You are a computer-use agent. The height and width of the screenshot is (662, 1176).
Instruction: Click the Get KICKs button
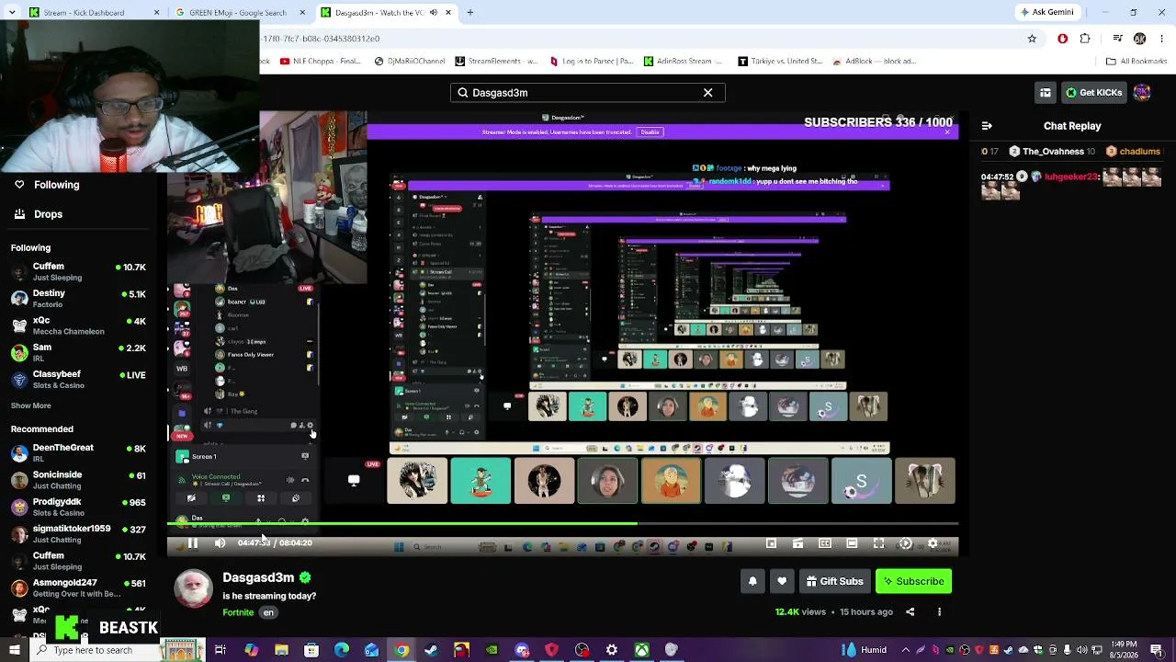click(1093, 93)
